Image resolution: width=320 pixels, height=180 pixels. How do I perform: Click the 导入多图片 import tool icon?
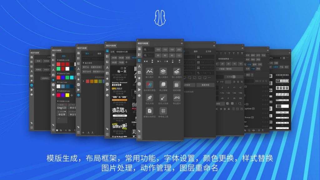tap(177, 72)
